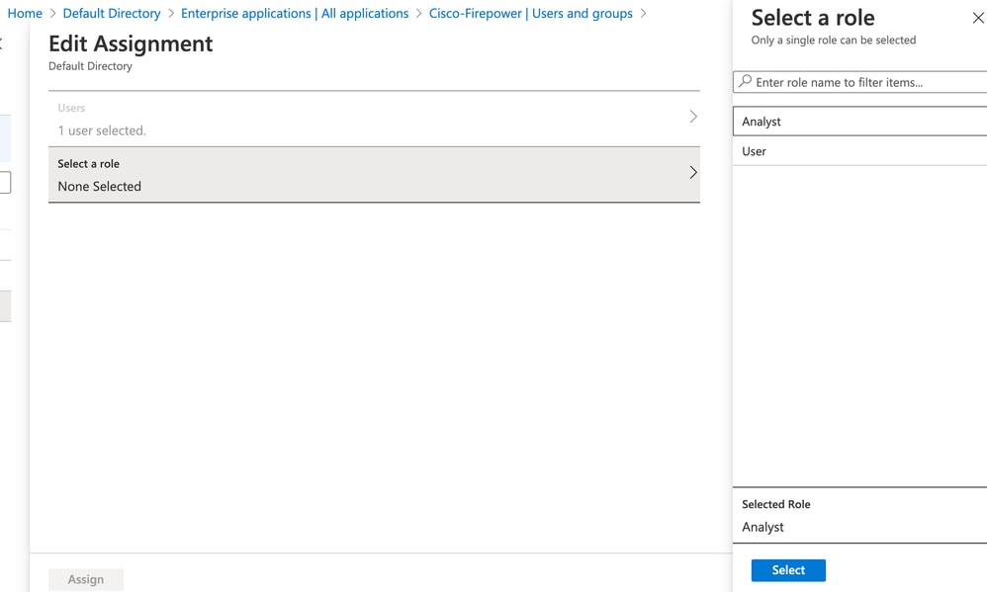Open the Select a role chevron arrow
Screen dimensions: 987x592
[x=693, y=172]
